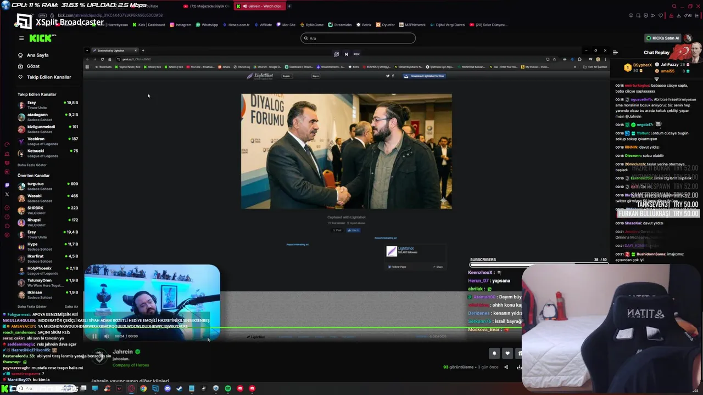Image resolution: width=703 pixels, height=395 pixels.
Task: Open the M2PNetwork bookmark
Action: pyautogui.click(x=412, y=25)
